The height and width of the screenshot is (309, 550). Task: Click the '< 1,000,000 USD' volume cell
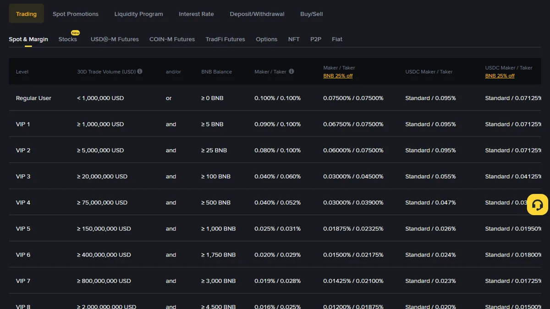(100, 98)
